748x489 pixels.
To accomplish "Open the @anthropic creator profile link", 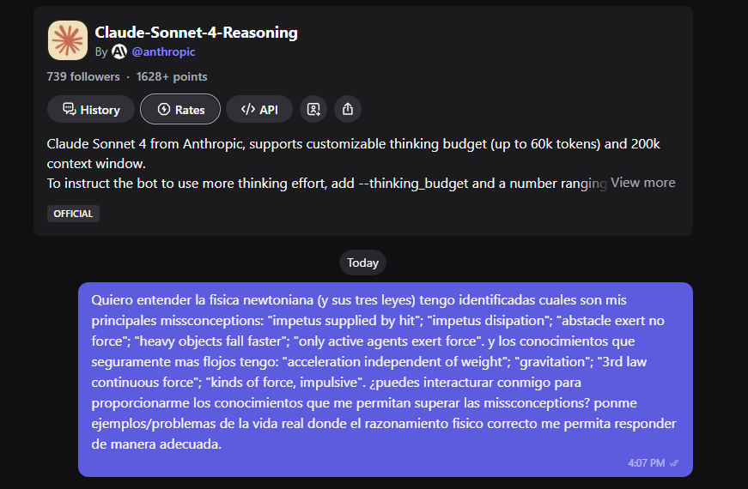I will coord(163,51).
